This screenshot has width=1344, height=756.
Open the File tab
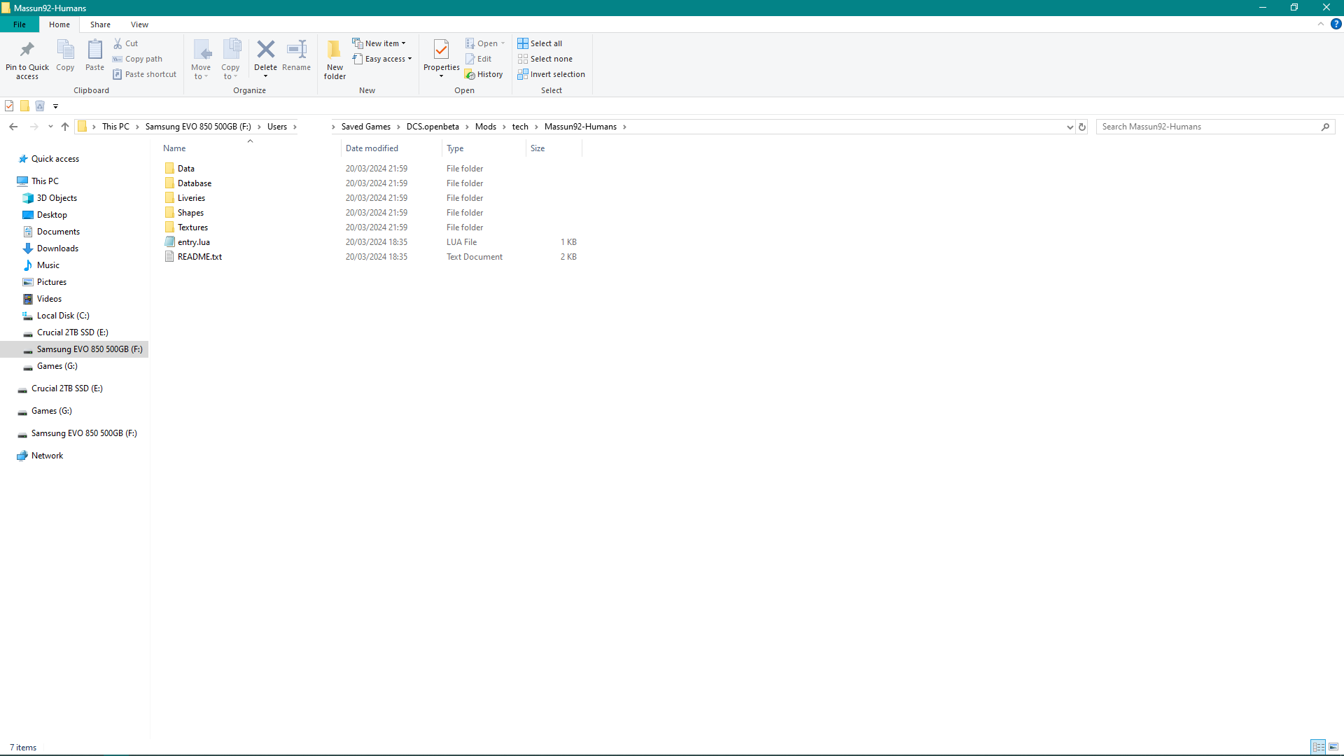point(20,24)
